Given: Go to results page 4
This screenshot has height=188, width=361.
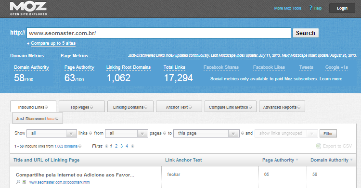Looking at the screenshot, I should [127, 146].
